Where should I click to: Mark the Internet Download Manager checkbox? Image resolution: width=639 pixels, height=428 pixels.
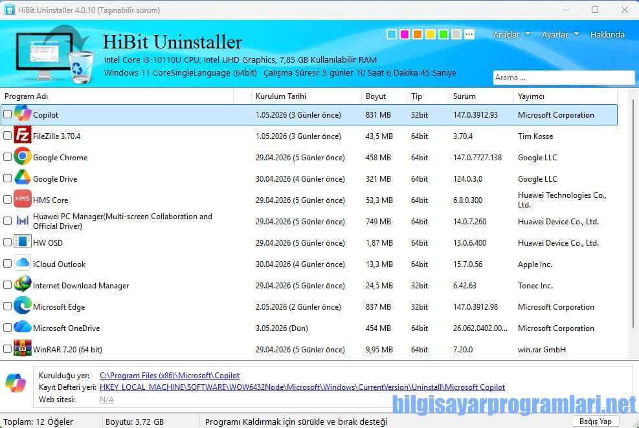[x=7, y=285]
